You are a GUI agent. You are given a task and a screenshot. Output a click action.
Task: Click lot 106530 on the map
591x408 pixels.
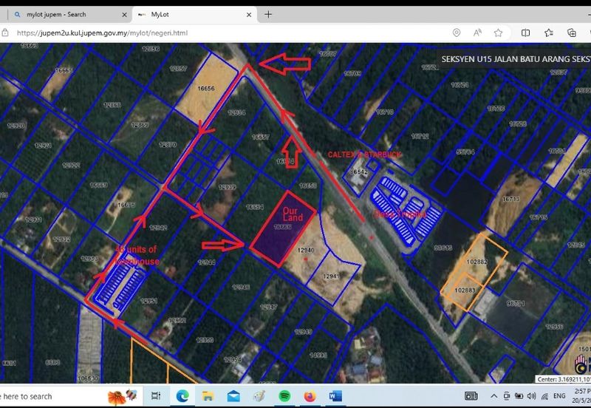tap(88, 378)
